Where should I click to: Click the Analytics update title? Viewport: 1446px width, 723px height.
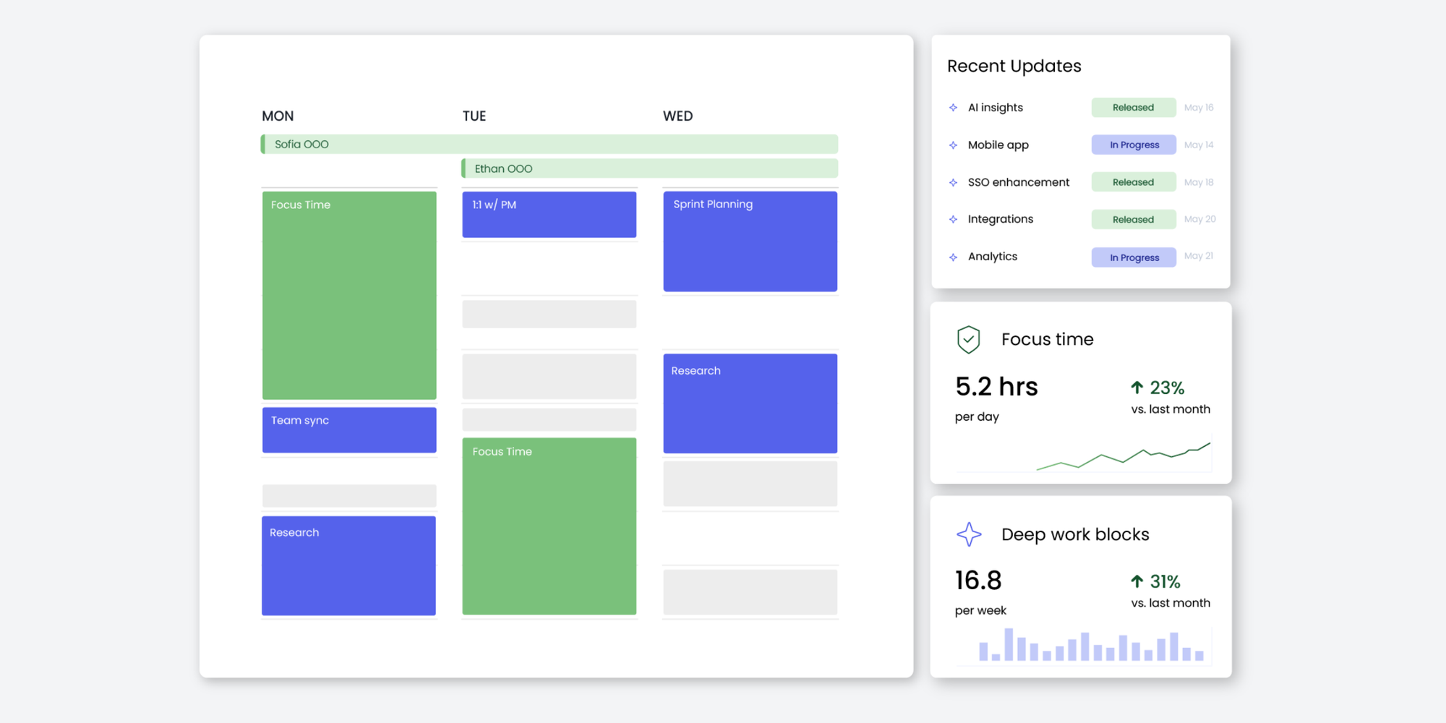(x=993, y=257)
